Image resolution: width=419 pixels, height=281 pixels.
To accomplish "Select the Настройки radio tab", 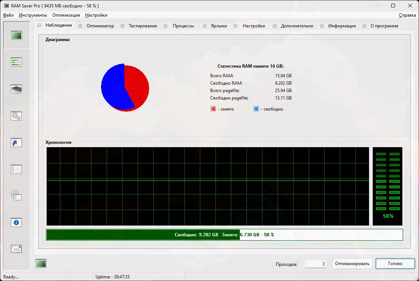I will coord(249,26).
